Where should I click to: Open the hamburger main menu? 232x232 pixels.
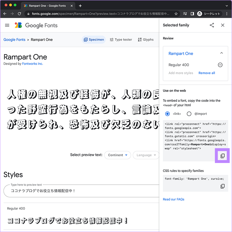tap(7, 25)
